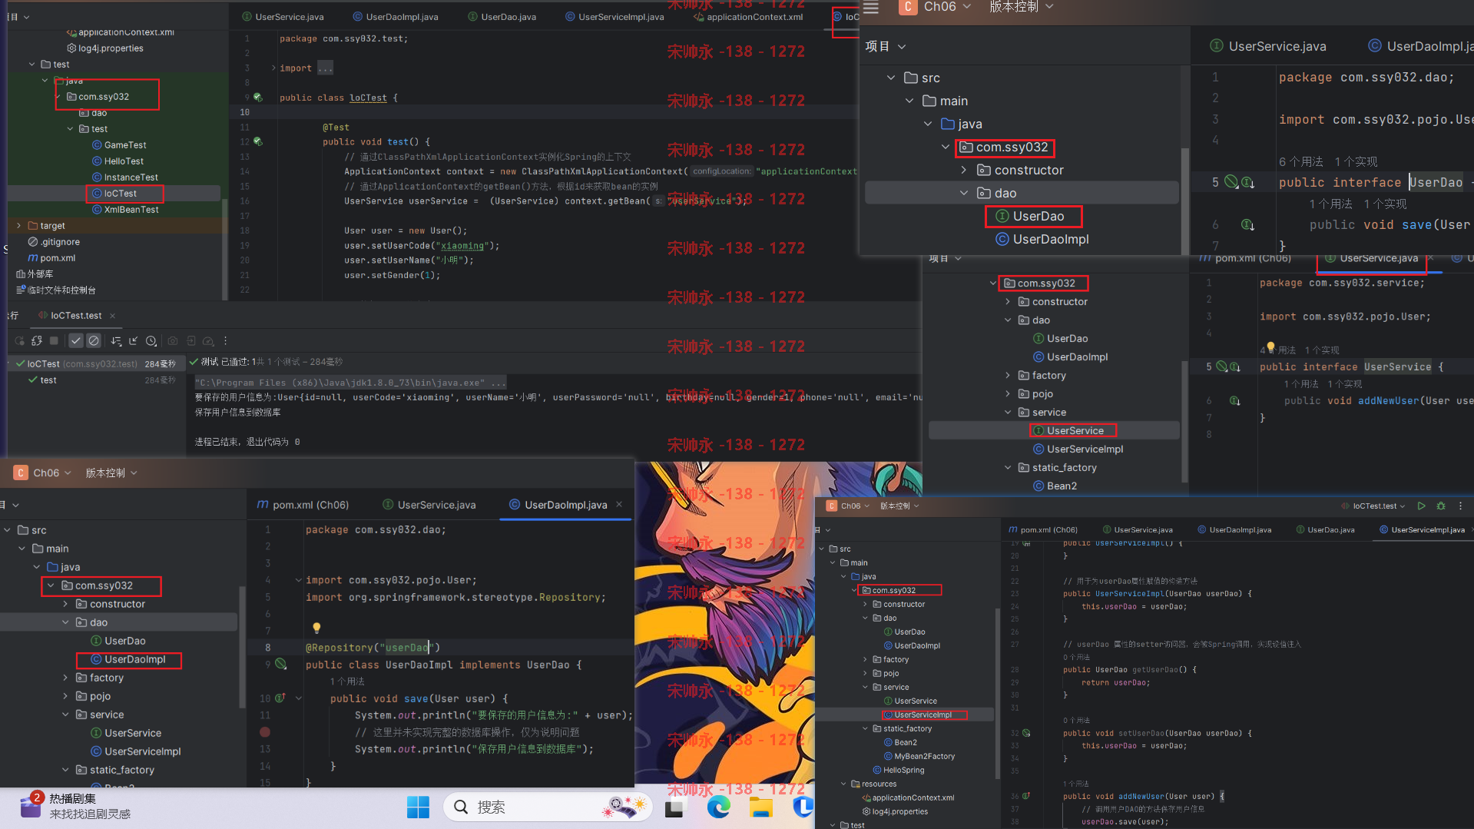
Task: Toggle the show passed tests checkmark
Action: point(75,340)
